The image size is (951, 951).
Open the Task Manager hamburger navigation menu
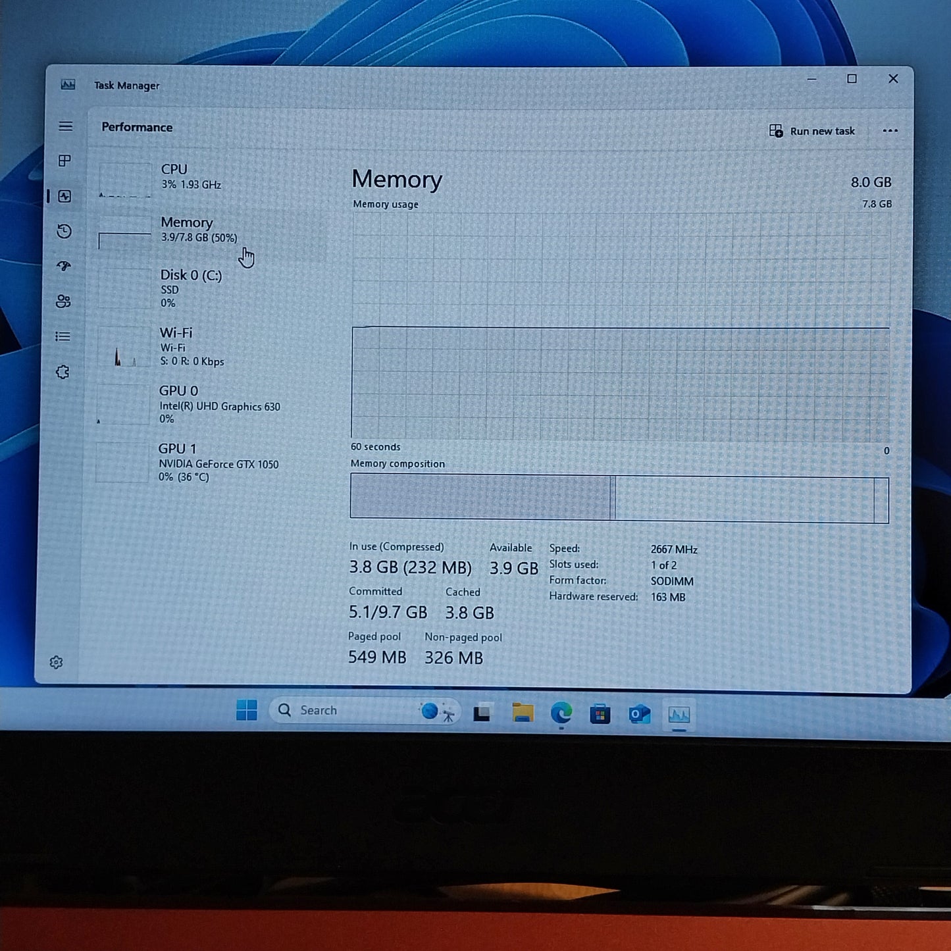click(x=65, y=126)
